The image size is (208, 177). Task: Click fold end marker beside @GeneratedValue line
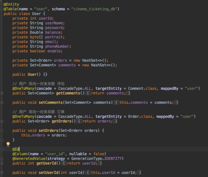pyautogui.click(x=2, y=158)
